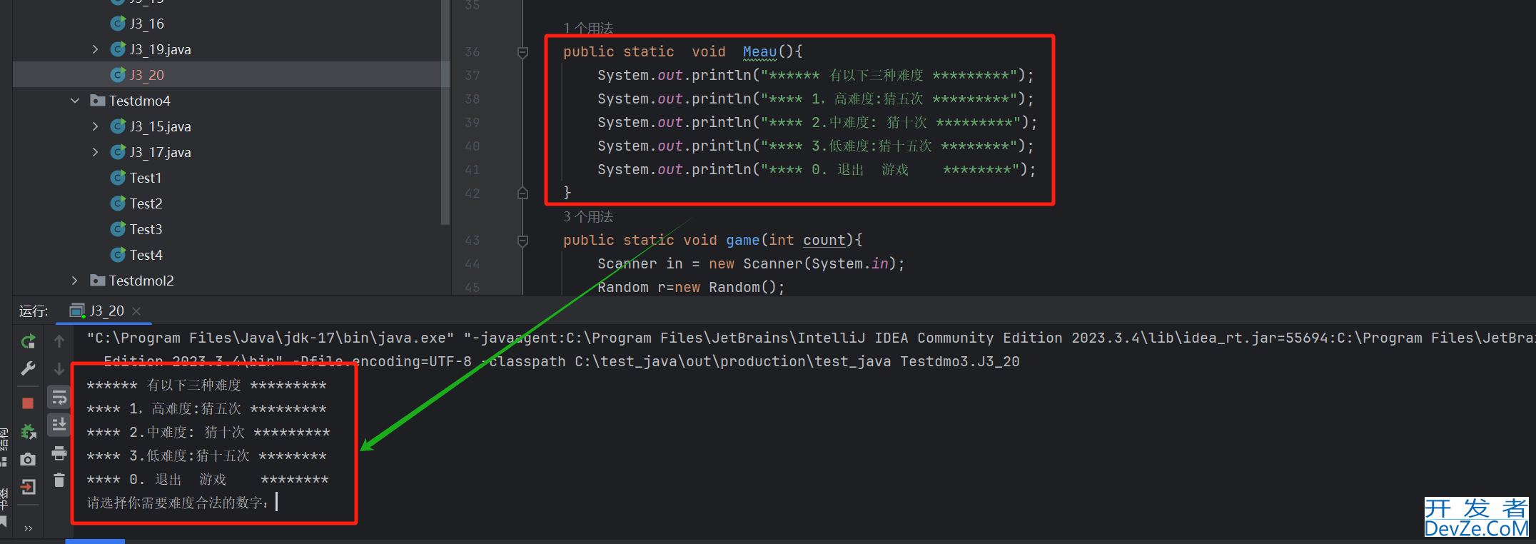Expand the J3_15.java tree node

click(x=95, y=126)
